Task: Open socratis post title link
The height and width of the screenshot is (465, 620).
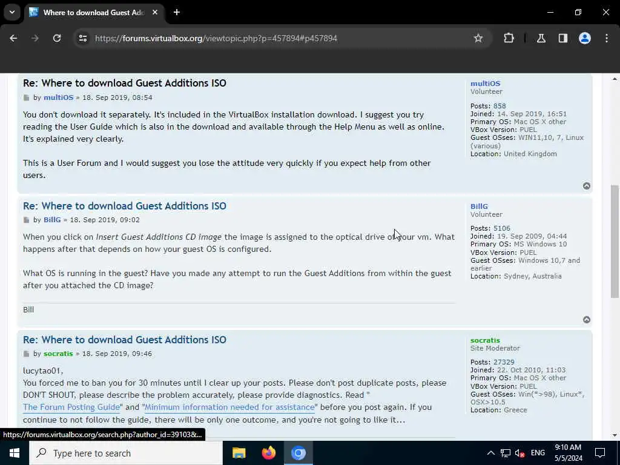Action: tap(125, 340)
